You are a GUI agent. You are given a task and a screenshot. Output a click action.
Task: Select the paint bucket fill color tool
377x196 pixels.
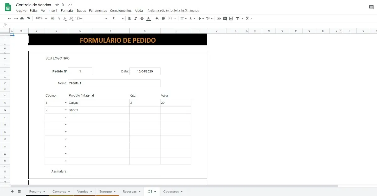click(157, 19)
